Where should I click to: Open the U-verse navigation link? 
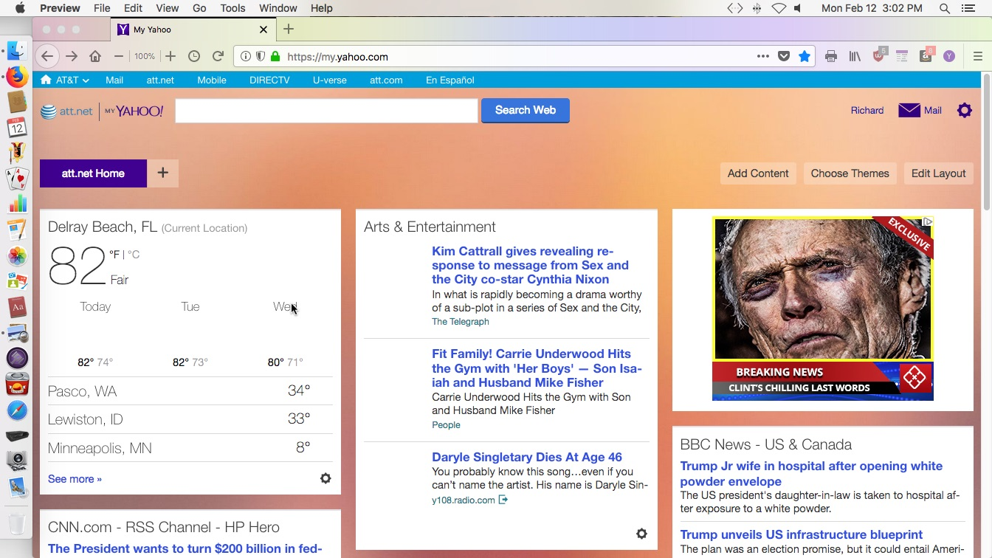pyautogui.click(x=329, y=80)
